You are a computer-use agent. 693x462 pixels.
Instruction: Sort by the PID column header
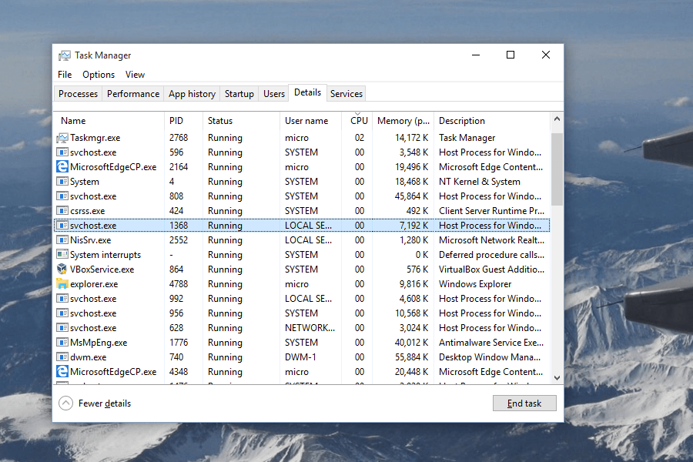pyautogui.click(x=183, y=121)
